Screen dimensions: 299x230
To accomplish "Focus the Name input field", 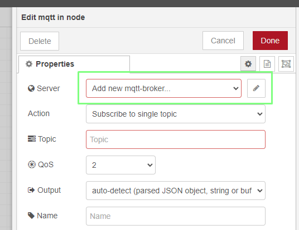I will [175, 216].
